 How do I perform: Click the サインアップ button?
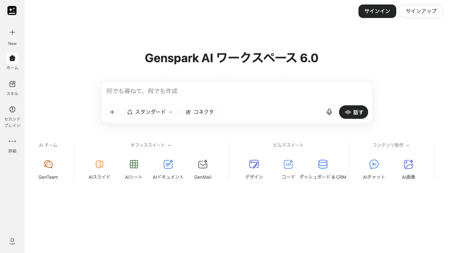pyautogui.click(x=421, y=11)
